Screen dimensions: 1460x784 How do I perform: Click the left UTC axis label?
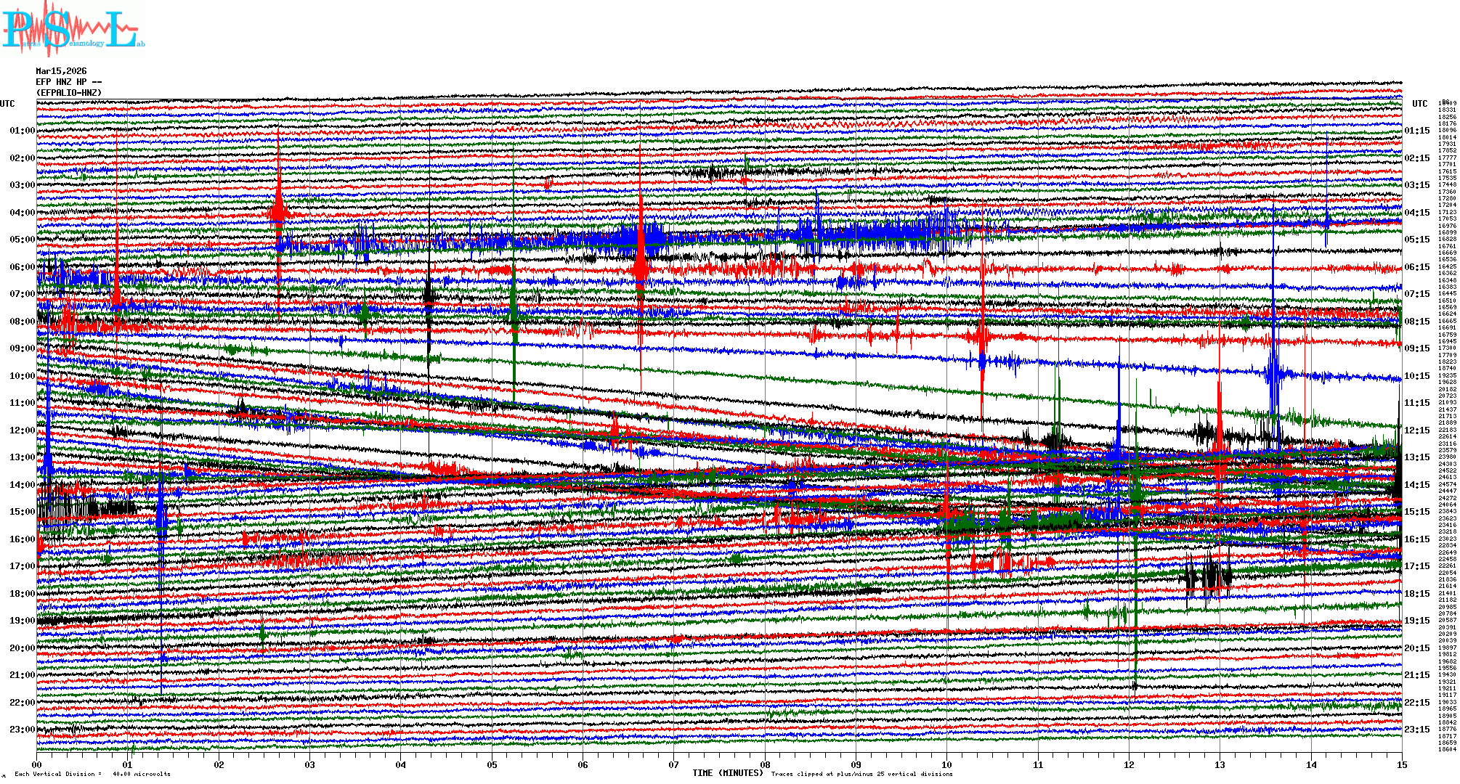7,104
